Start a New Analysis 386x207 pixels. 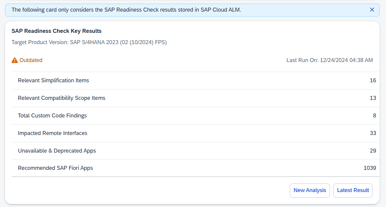tap(310, 190)
